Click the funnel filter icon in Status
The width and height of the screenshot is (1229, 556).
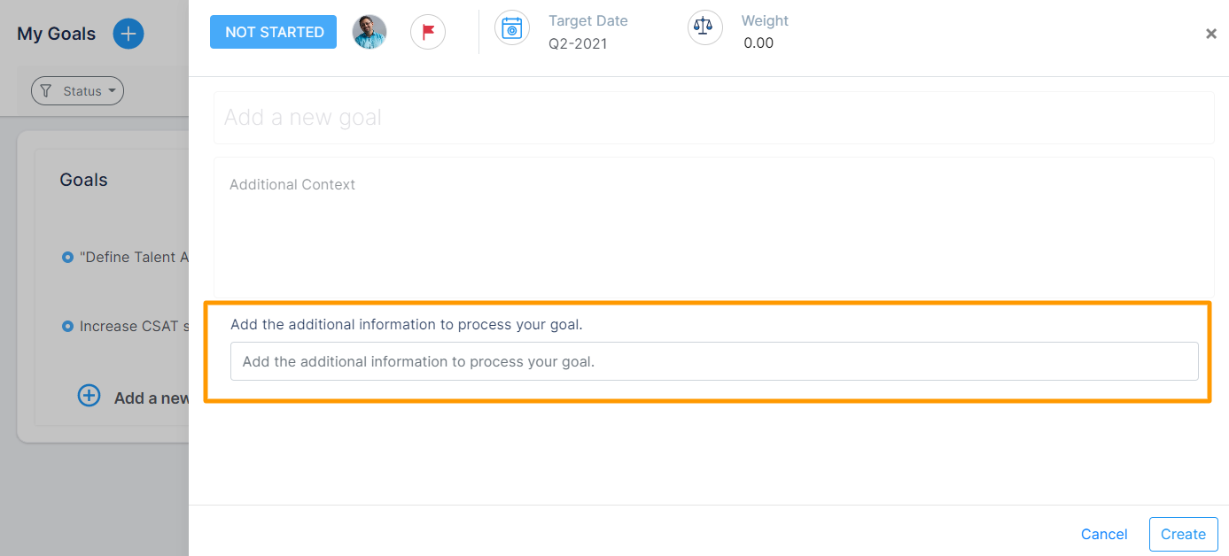[46, 91]
